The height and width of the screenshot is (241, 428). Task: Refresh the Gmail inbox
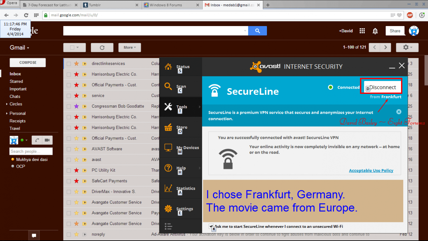102,48
